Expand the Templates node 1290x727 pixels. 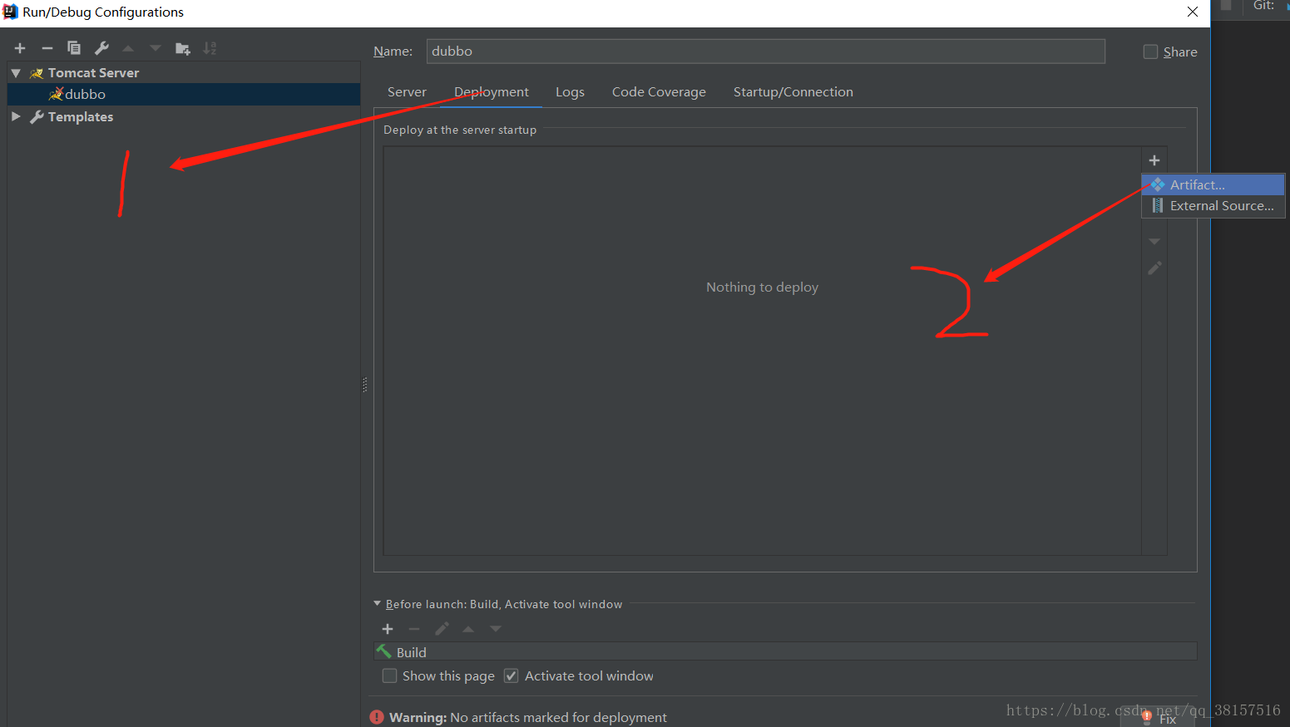coord(15,116)
